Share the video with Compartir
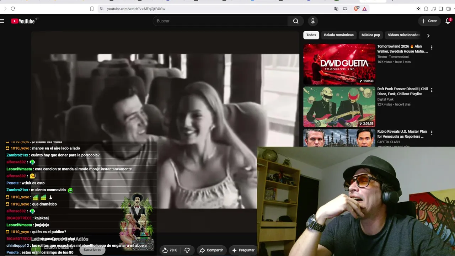This screenshot has width=455, height=256. click(x=211, y=250)
